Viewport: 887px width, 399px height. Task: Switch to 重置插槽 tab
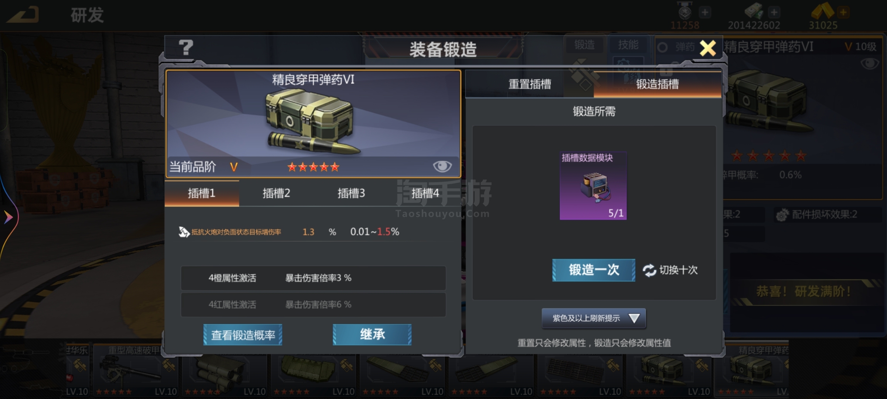point(530,84)
